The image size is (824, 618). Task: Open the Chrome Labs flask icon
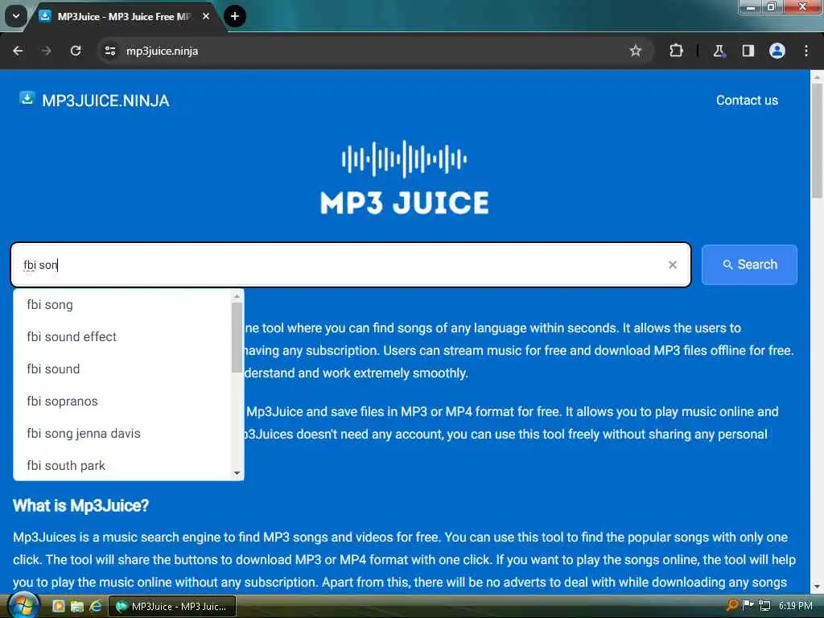(x=719, y=51)
